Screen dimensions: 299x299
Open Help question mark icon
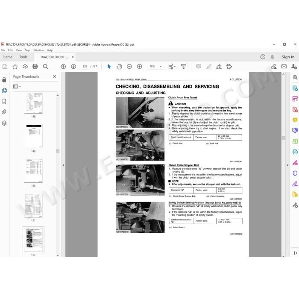(263, 57)
